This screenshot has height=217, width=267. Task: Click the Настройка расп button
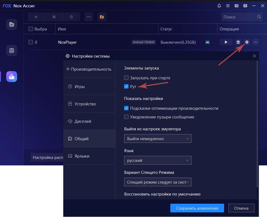(47, 157)
